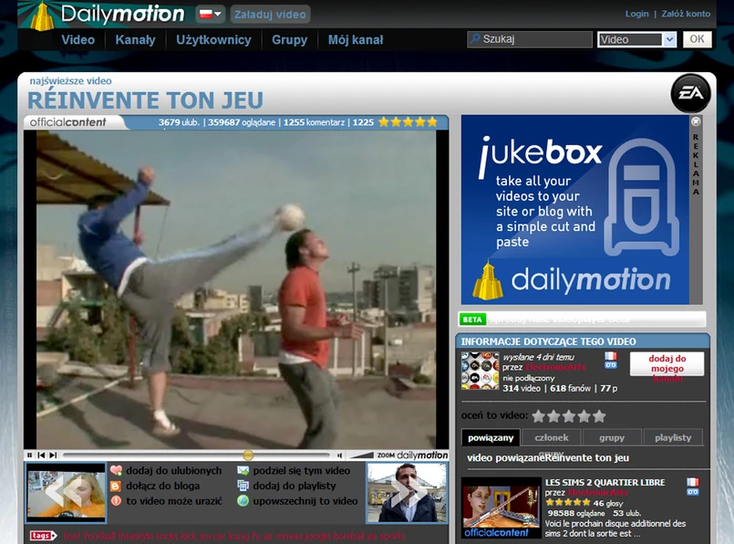Click the Blogger icon next to dołącz do bloga
734x544 pixels.
click(x=116, y=486)
